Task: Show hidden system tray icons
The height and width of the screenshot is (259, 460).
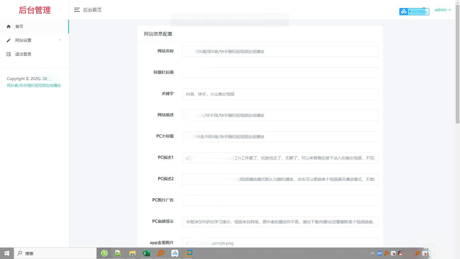Action: [373, 253]
